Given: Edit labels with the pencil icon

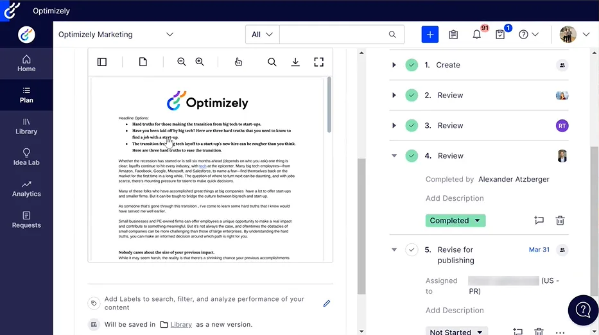Looking at the screenshot, I should click(327, 304).
